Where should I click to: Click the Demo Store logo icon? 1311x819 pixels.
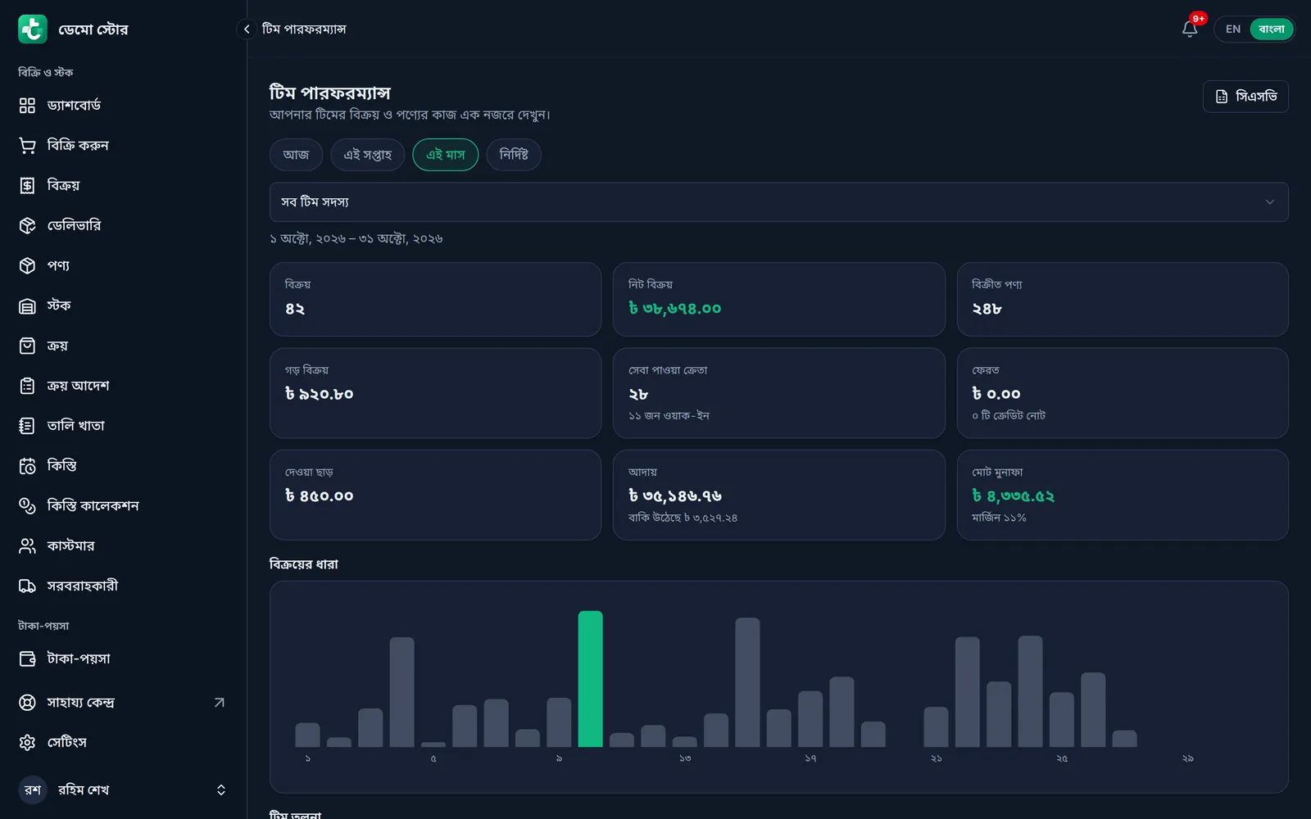coord(33,29)
